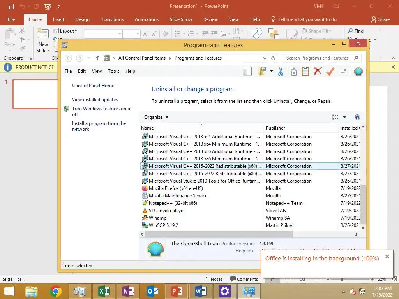Sort by the Name column header
399x299 pixels.
(x=201, y=128)
